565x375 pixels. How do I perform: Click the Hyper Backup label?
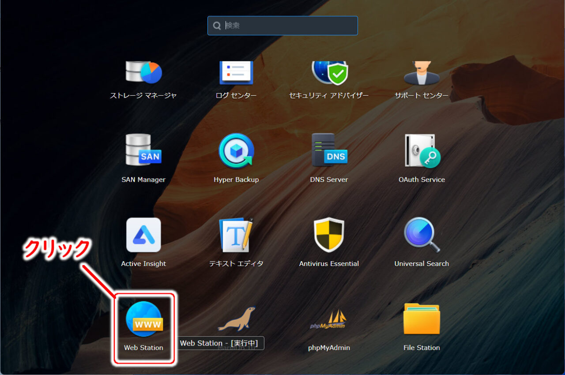236,180
